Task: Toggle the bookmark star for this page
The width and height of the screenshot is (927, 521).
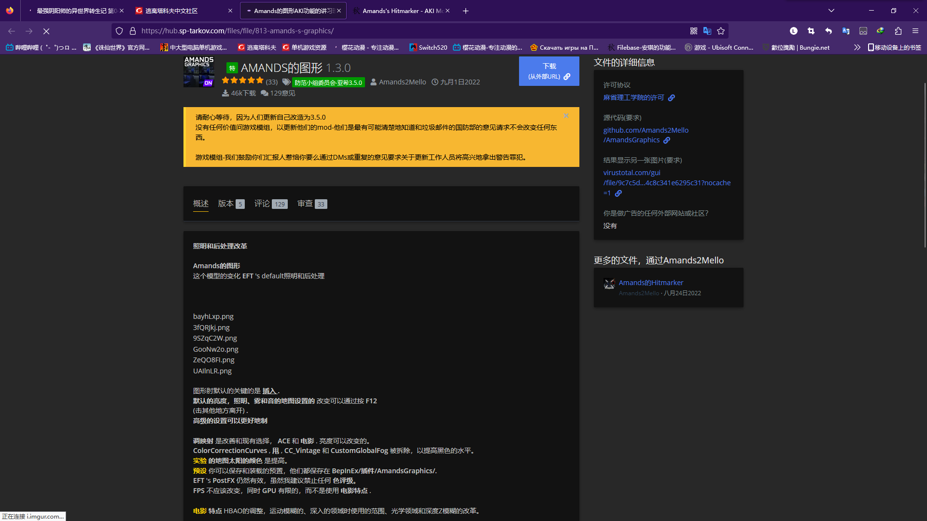Action: (721, 30)
